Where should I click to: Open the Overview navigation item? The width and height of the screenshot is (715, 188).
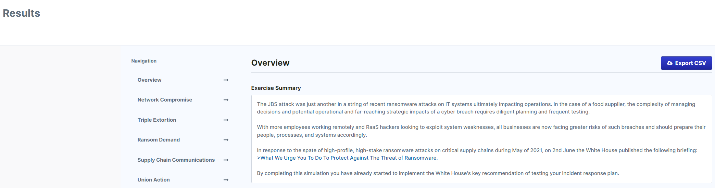[x=149, y=80]
